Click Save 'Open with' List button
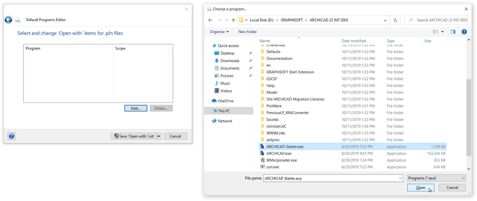The width and height of the screenshot is (477, 201). 133,136
